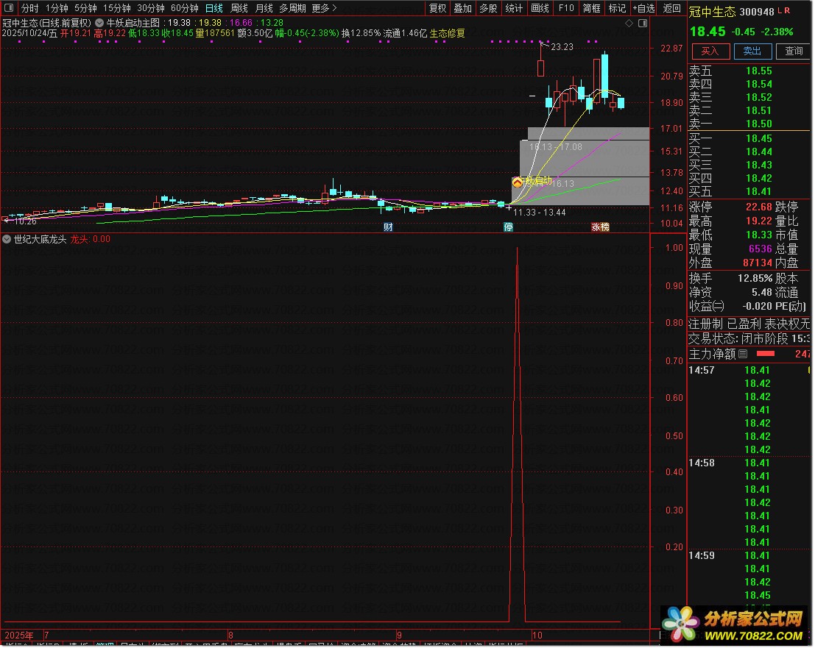Click the red 主力净额 bar indicator
The height and width of the screenshot is (648, 815).
(x=766, y=354)
